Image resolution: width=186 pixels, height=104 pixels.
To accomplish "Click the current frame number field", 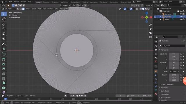I will point(120,96).
